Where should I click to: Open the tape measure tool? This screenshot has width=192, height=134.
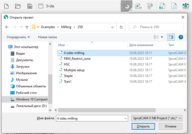pos(138,6)
